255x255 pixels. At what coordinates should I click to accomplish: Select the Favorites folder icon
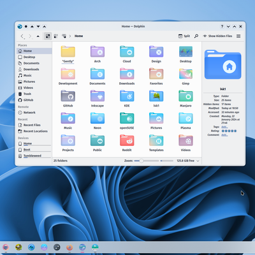156,74
